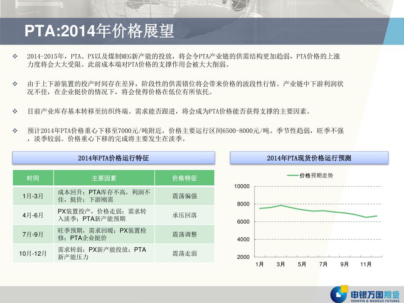This screenshot has height=303, width=404.
Task: Click the 1月 x-axis label
Action: click(260, 264)
